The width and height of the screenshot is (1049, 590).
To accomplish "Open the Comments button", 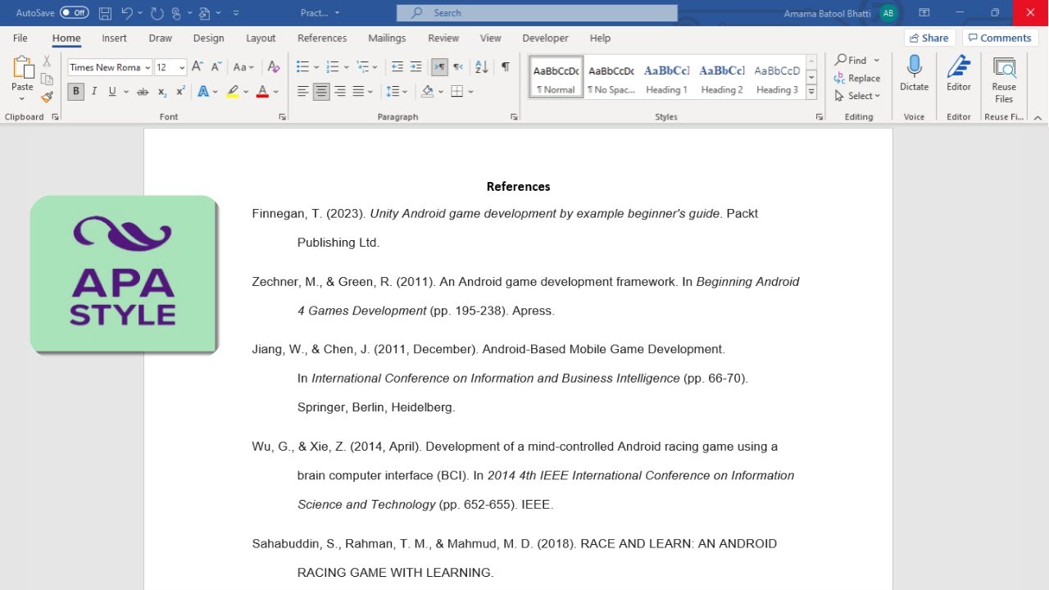I will [x=999, y=38].
